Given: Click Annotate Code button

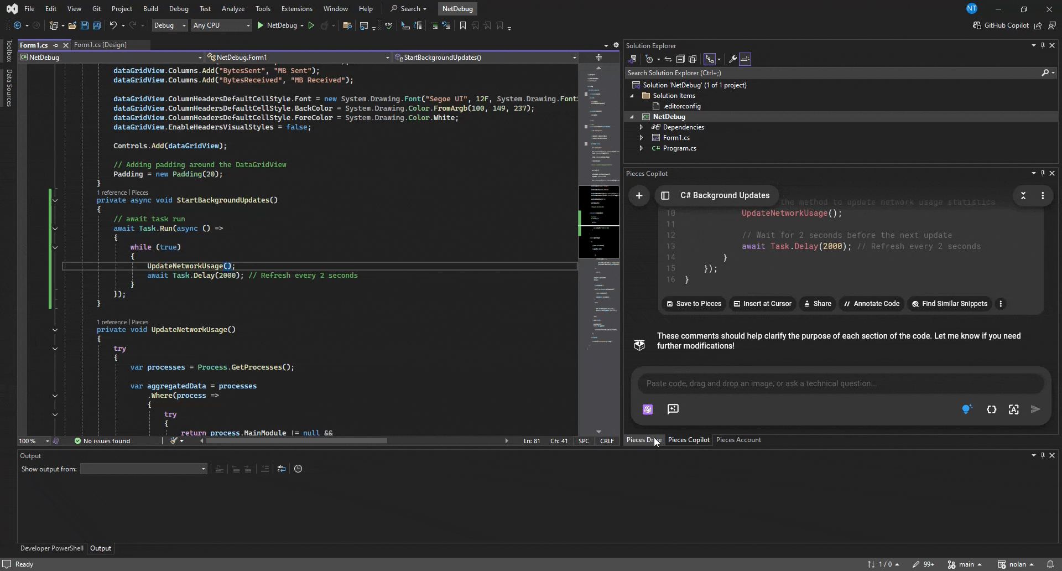Looking at the screenshot, I should [x=871, y=304].
